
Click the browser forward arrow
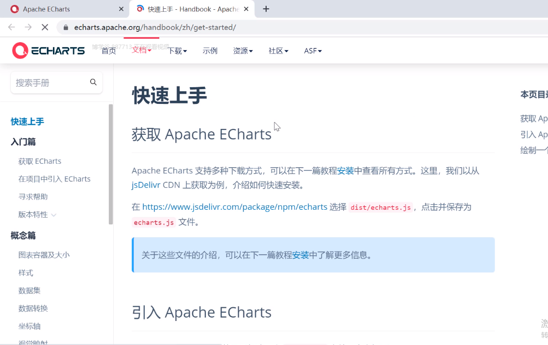click(28, 27)
